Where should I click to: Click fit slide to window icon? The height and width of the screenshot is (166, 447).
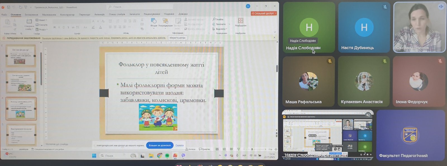pyautogui.click(x=276, y=149)
